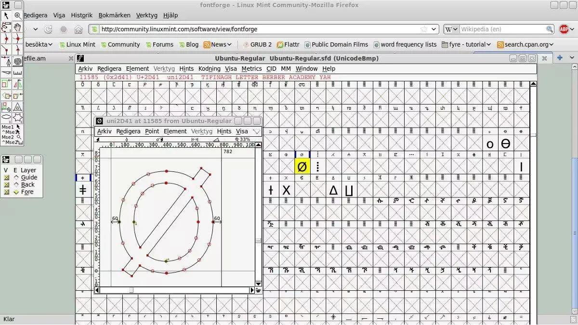578x325 pixels.
Task: Select the Ruler measure tool
Action: click(18, 73)
